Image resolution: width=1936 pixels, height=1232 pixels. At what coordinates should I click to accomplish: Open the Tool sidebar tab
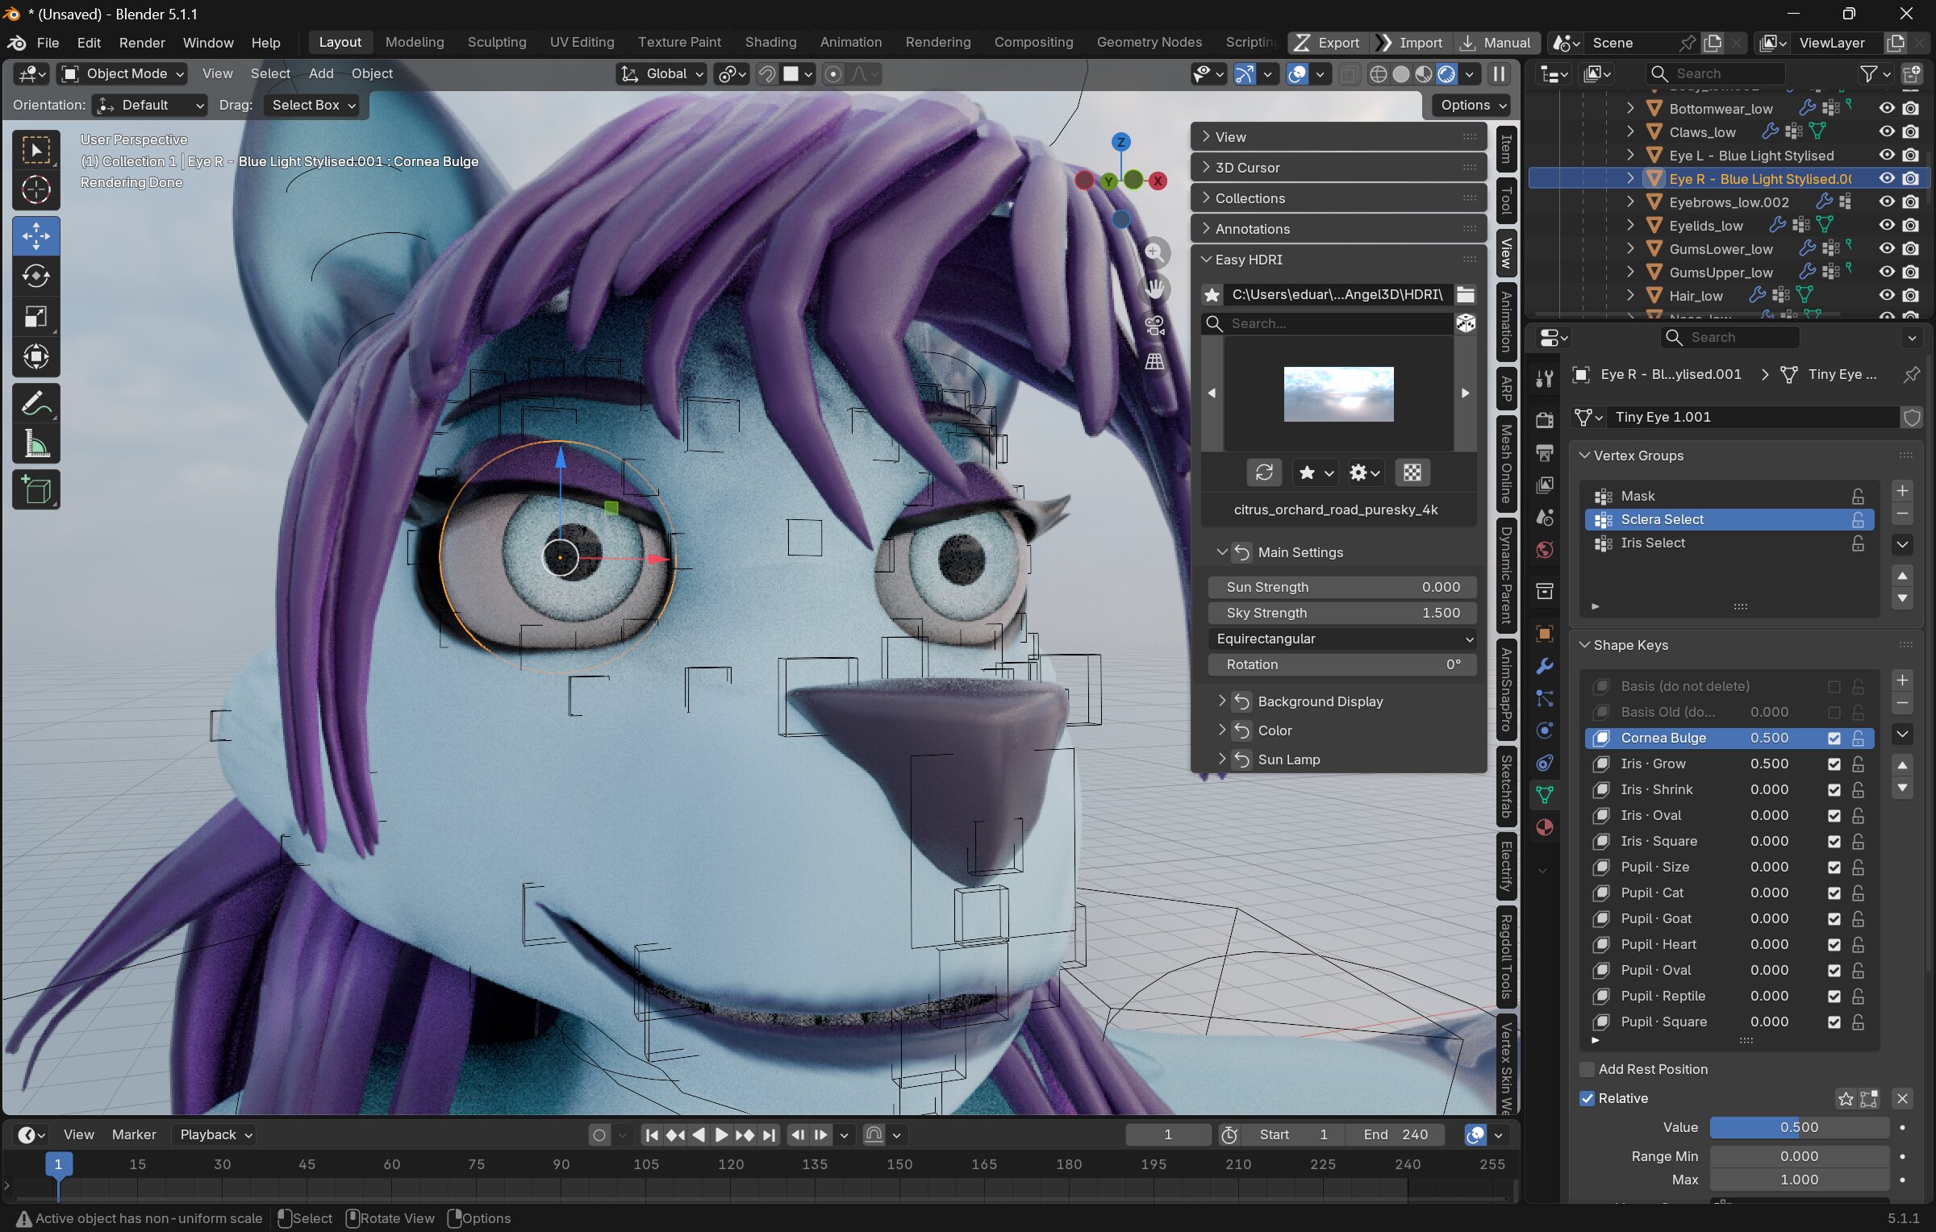(1506, 200)
